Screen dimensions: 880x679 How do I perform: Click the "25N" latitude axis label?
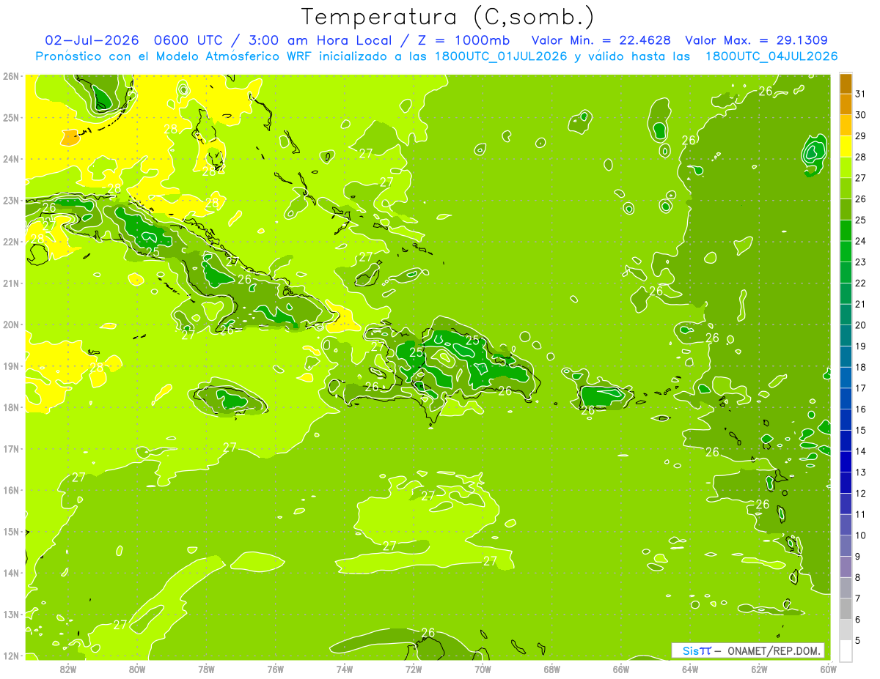tap(10, 117)
